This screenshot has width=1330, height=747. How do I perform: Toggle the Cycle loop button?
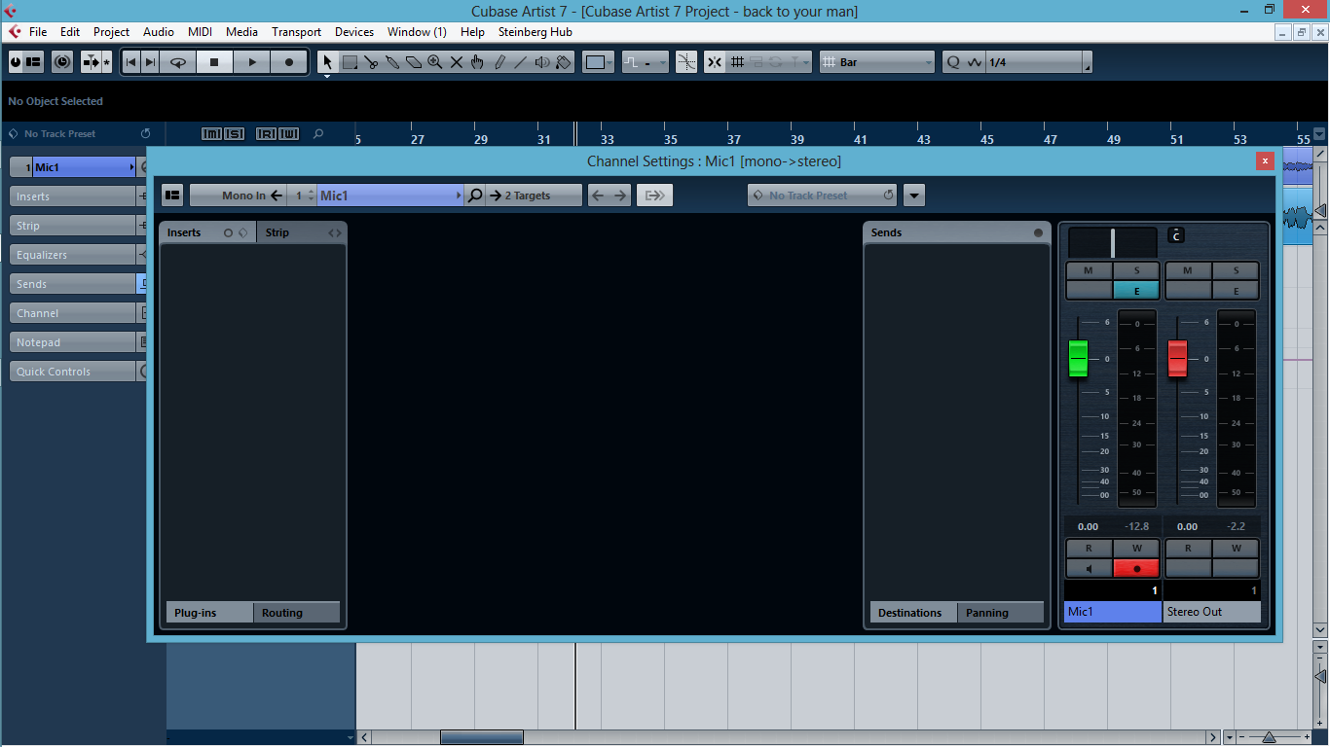tap(178, 62)
